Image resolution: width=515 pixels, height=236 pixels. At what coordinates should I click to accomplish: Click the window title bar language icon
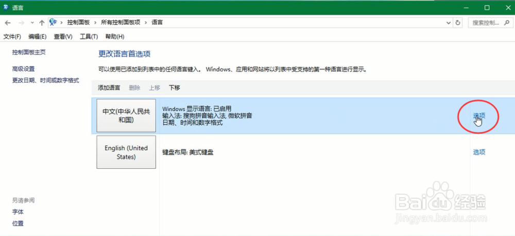click(x=6, y=8)
